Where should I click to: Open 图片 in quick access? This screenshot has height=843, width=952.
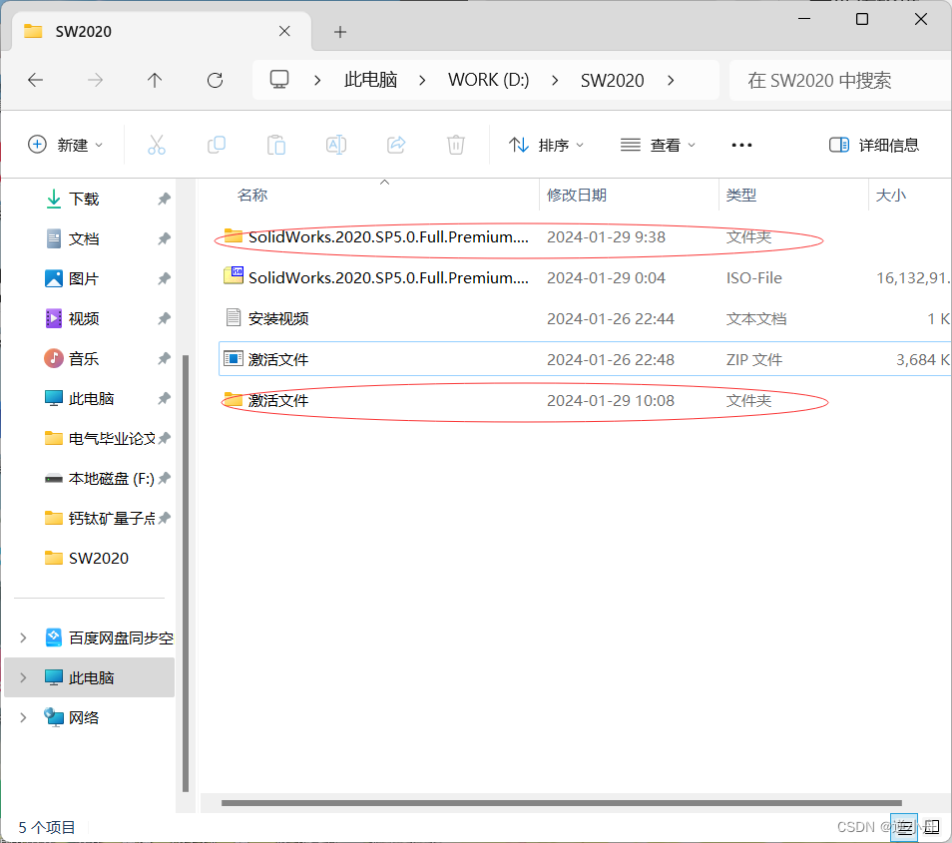(x=83, y=279)
